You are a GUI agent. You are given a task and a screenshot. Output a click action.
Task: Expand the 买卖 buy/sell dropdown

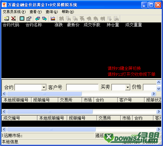point(128,87)
